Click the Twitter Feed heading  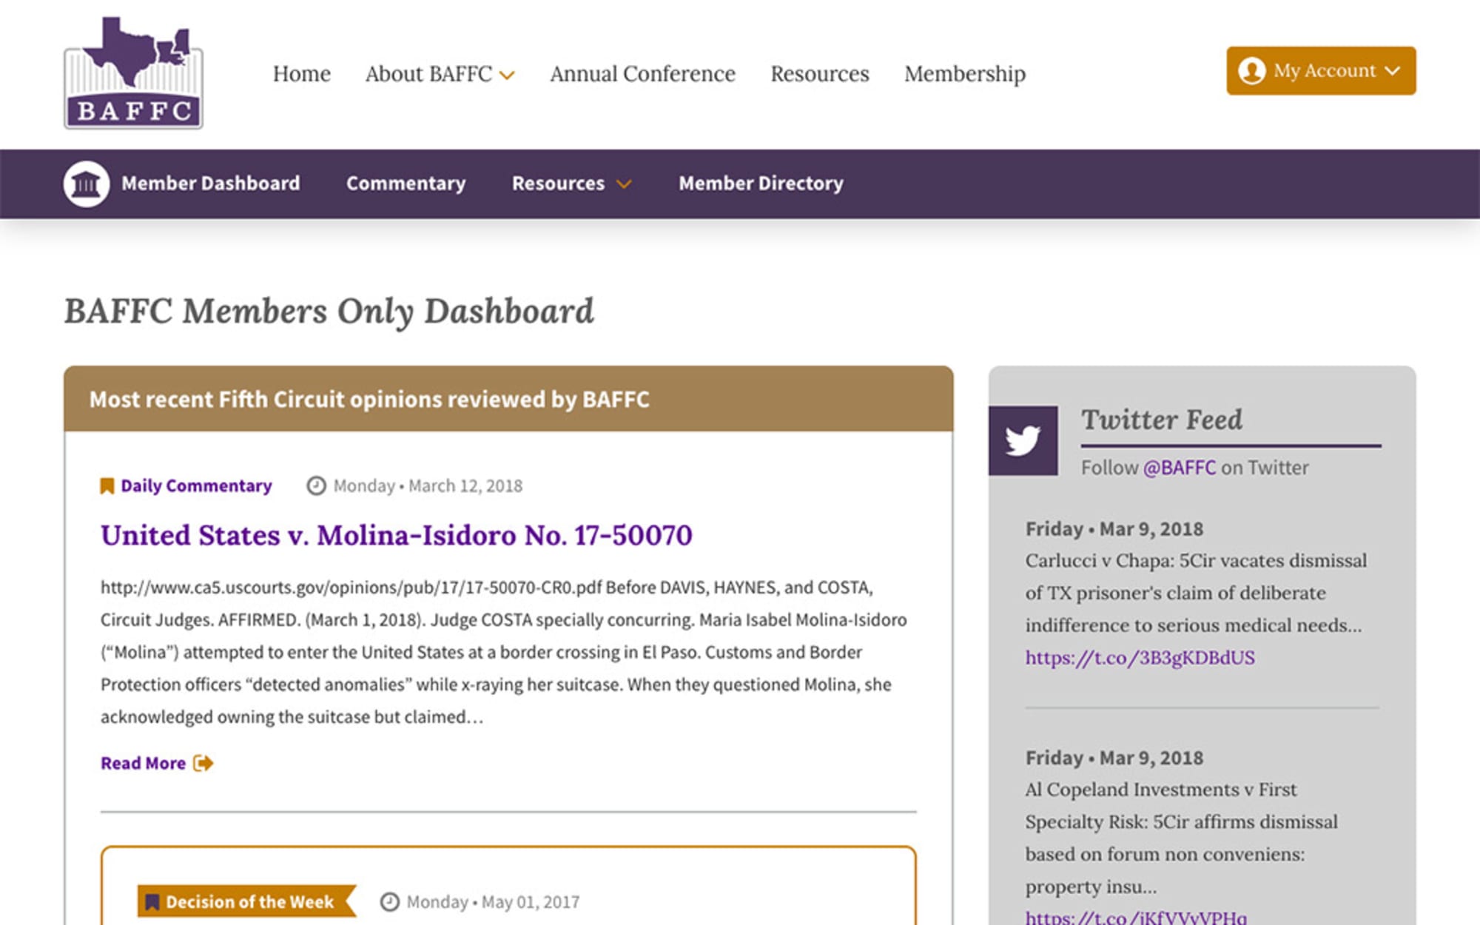click(x=1162, y=420)
